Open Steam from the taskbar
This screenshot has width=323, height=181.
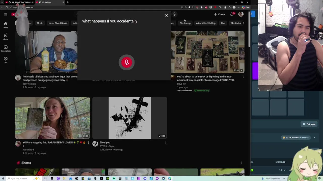coord(163,178)
